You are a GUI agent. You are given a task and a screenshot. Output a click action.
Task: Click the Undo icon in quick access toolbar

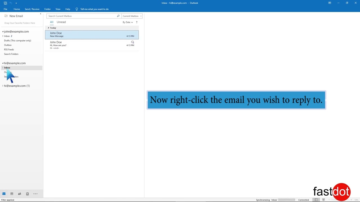pyautogui.click(x=11, y=3)
